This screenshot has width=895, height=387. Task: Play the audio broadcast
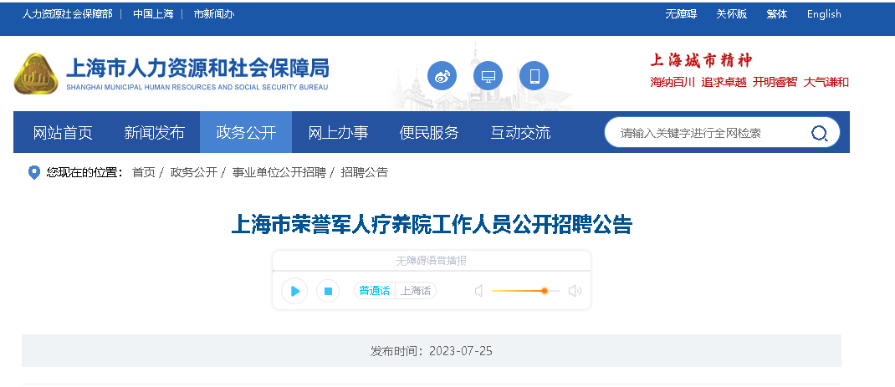(294, 291)
